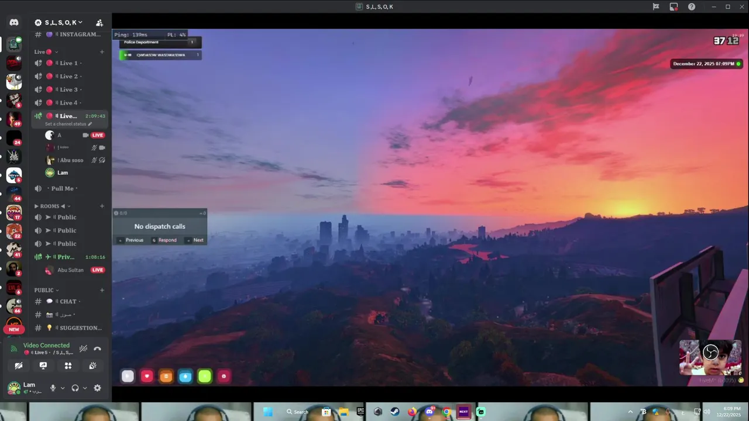Click the green hotbar slot in game
749x421 pixels.
pos(205,377)
